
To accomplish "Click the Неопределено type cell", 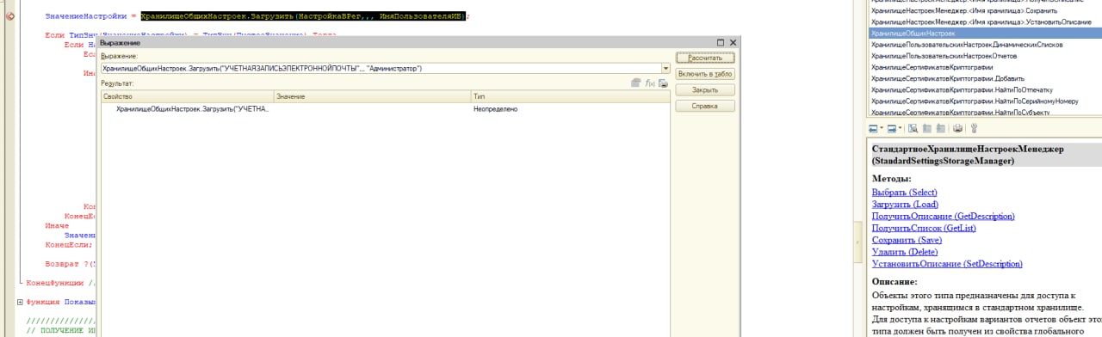I will [x=495, y=109].
